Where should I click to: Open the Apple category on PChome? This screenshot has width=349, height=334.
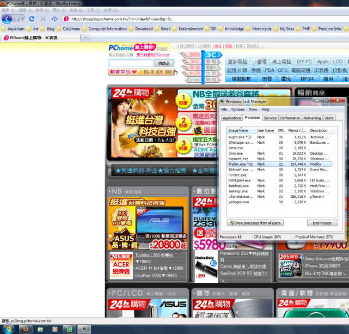pyautogui.click(x=322, y=62)
